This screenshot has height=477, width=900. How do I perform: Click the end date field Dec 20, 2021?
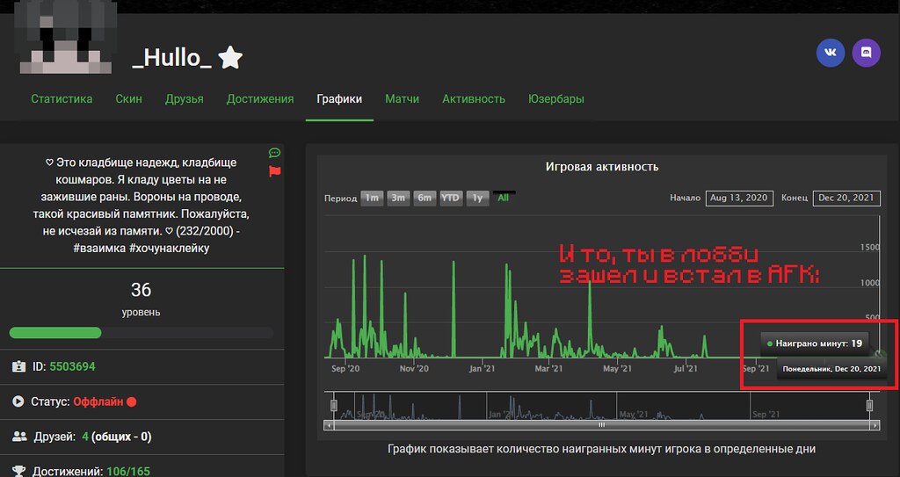(x=846, y=199)
